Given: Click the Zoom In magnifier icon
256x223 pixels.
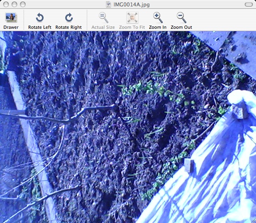Looking at the screenshot, I should pos(158,18).
